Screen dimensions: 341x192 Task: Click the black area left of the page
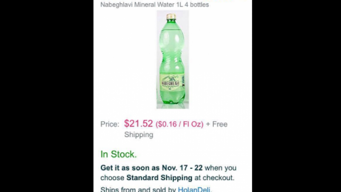click(47, 96)
